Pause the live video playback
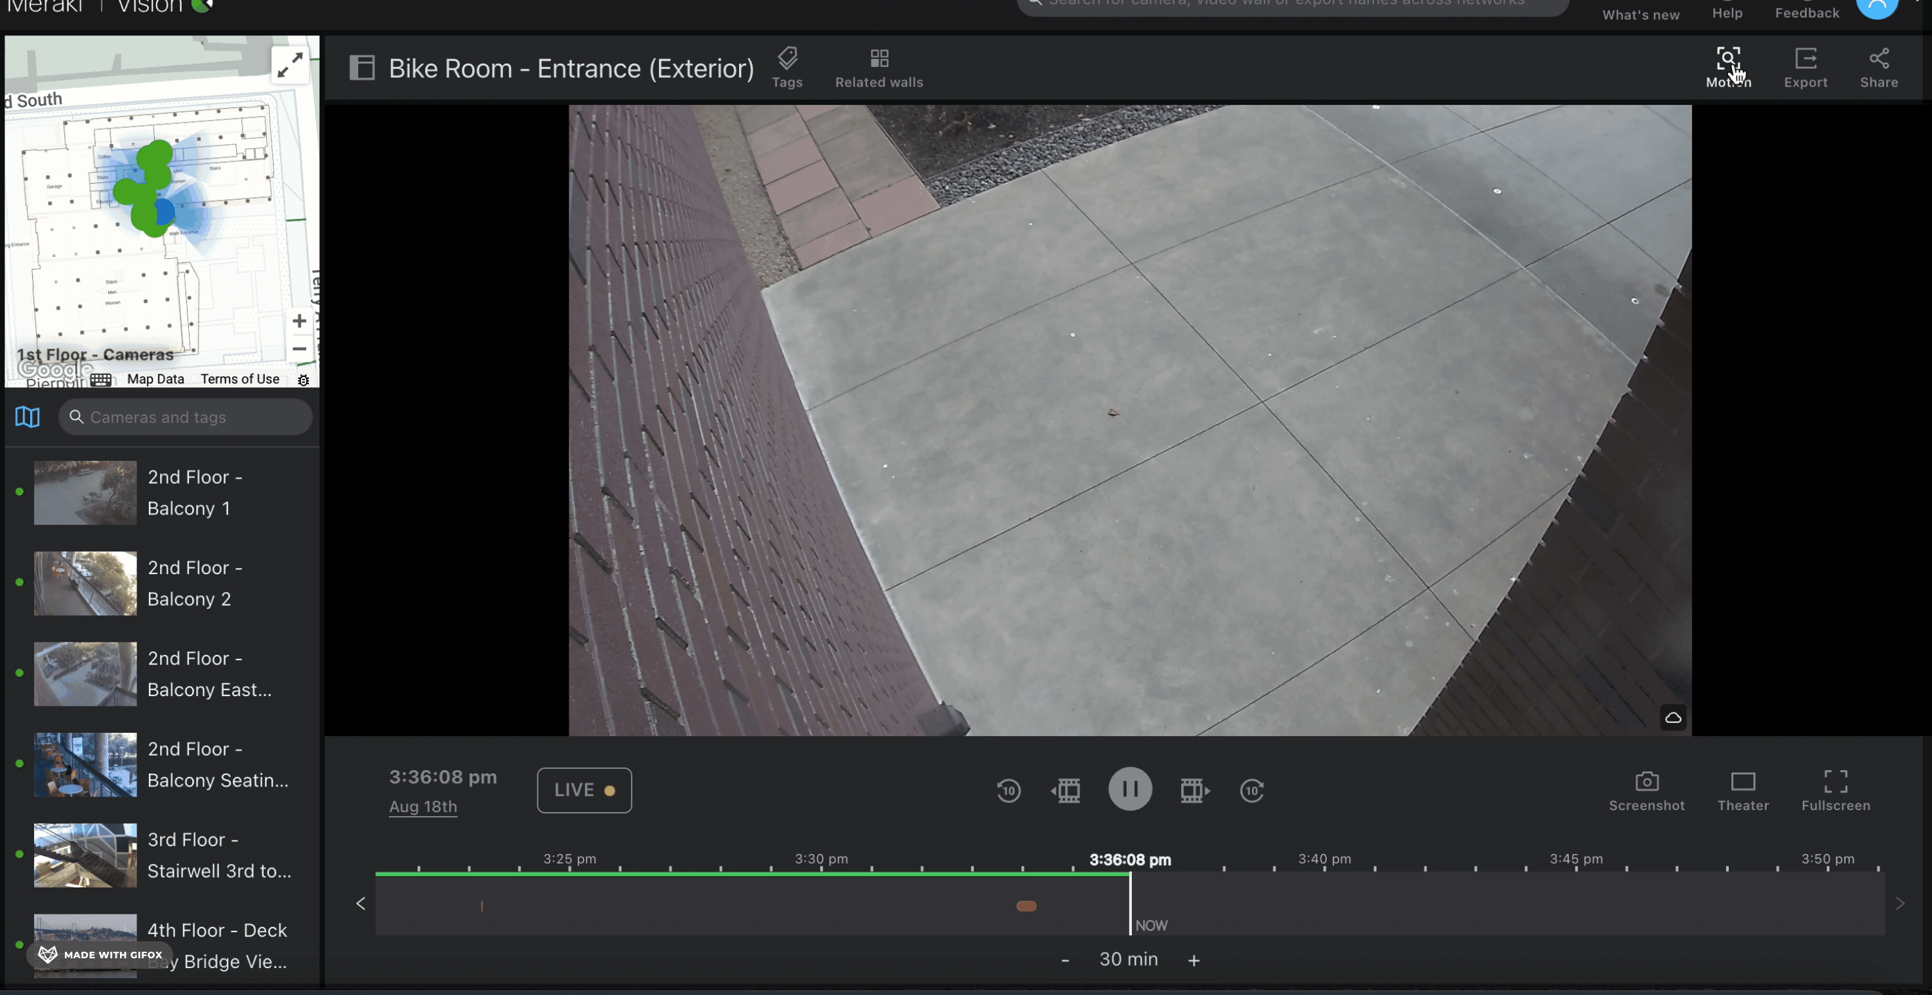 click(x=1129, y=789)
